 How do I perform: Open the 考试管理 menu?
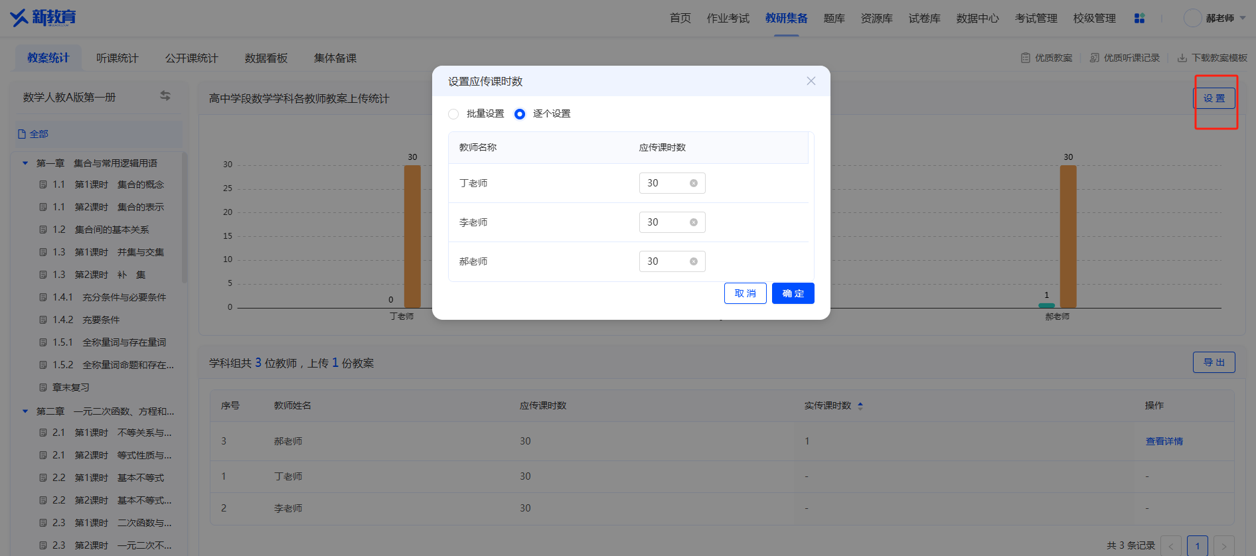point(1036,18)
